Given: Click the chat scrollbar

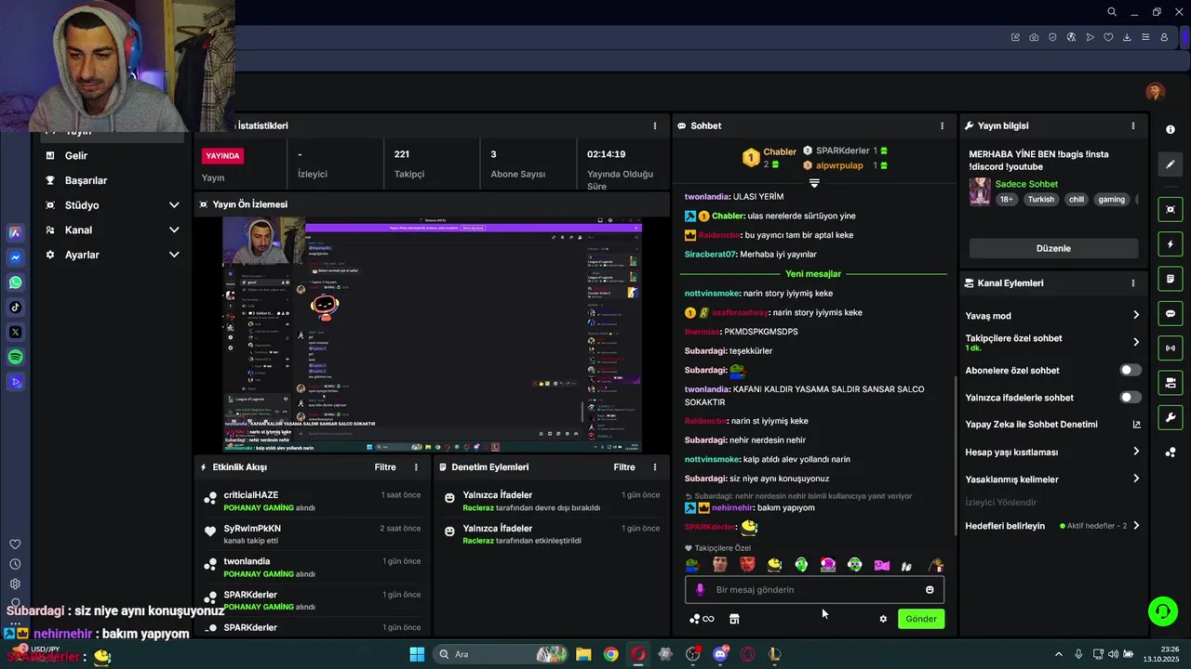Looking at the screenshot, I should [956, 455].
